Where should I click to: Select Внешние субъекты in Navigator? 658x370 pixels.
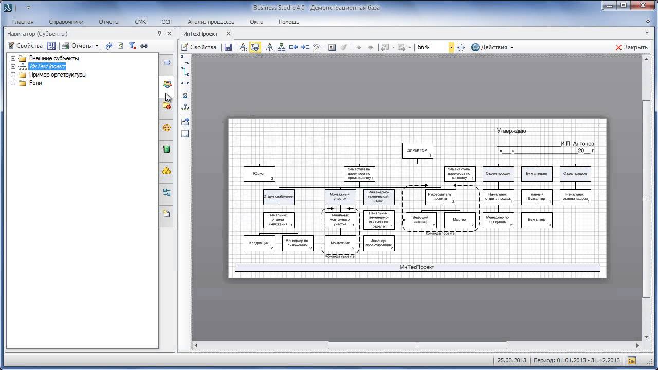click(54, 58)
